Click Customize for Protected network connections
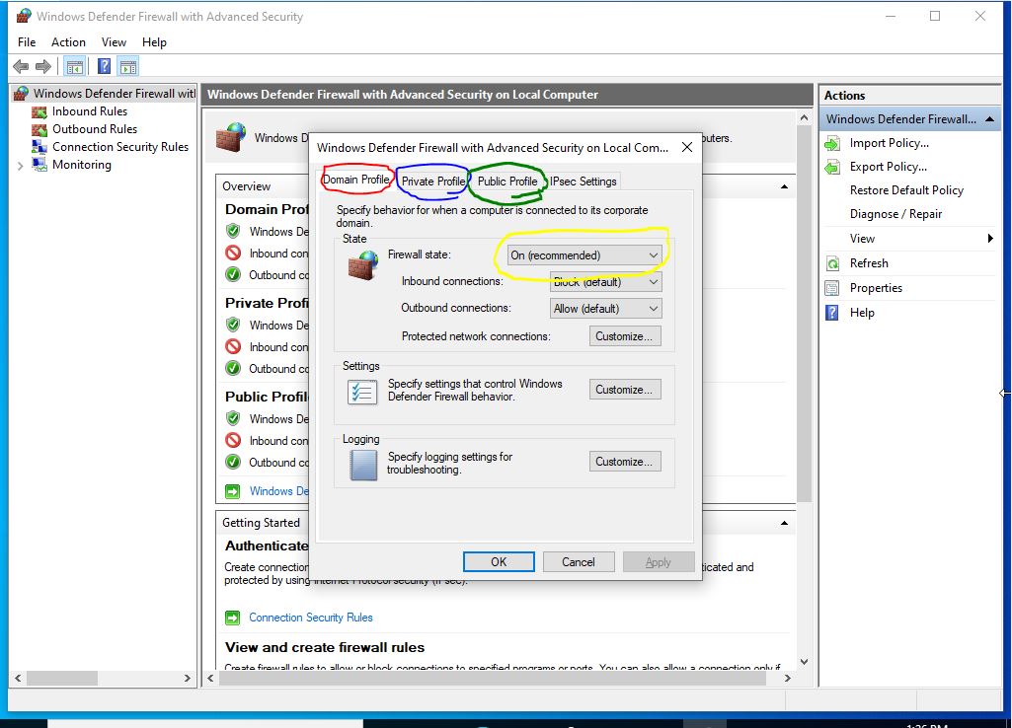This screenshot has width=1012, height=728. coord(625,336)
